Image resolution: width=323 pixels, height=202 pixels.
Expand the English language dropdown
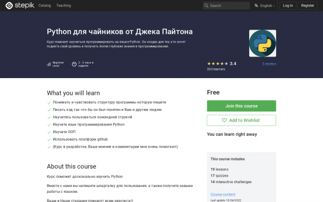[x=267, y=5]
